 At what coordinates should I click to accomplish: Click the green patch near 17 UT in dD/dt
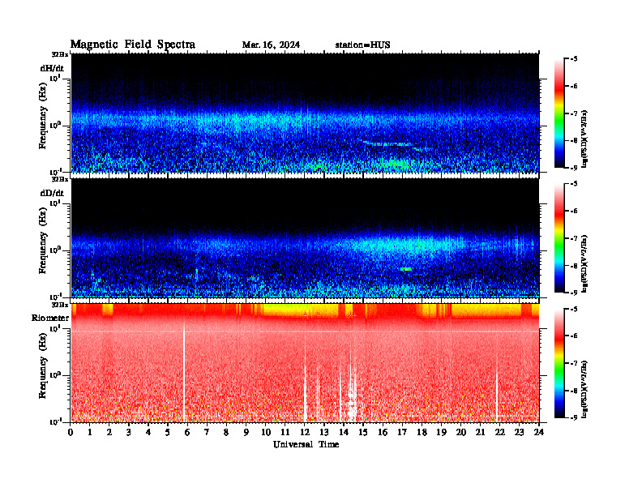pos(406,269)
